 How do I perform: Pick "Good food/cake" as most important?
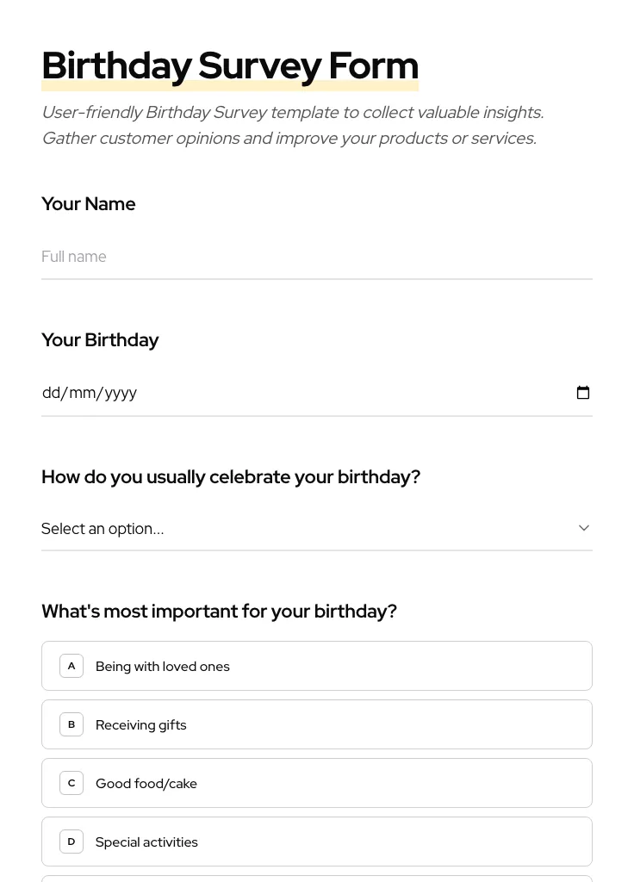tap(317, 783)
